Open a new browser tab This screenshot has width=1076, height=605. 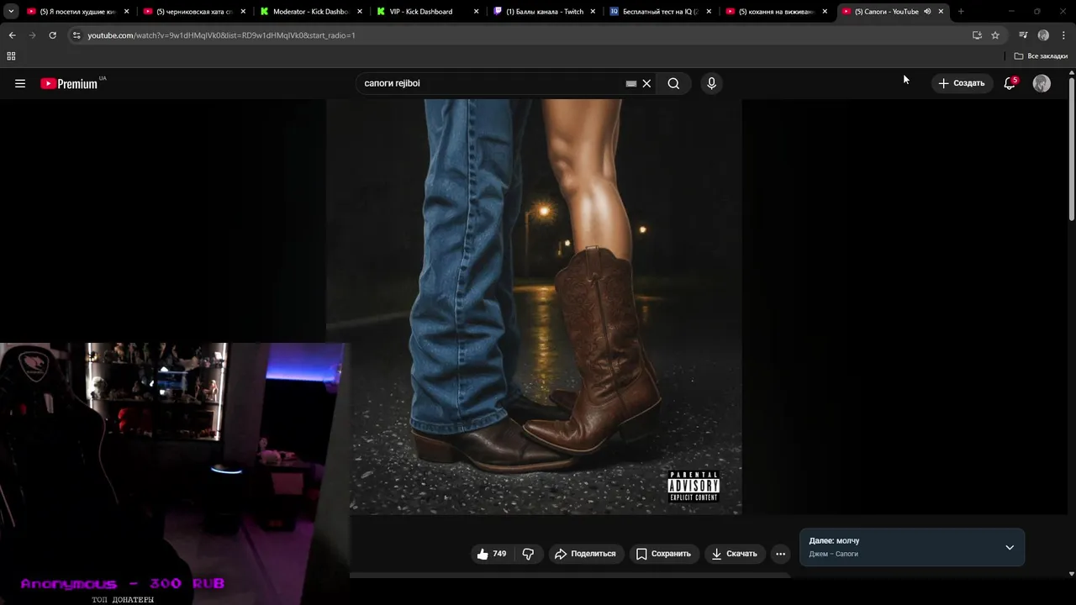(961, 12)
